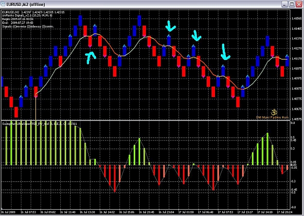Click price scale value 1.41270

point(296,49)
